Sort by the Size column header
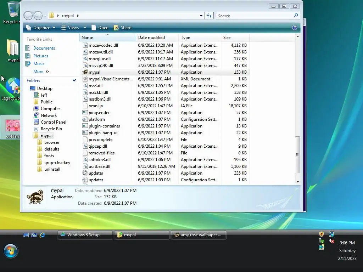The width and height of the screenshot is (363, 272). 235,38
